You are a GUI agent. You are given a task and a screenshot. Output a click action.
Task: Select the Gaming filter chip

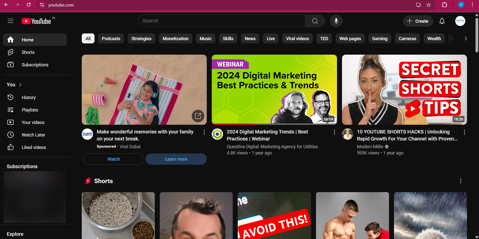click(380, 38)
